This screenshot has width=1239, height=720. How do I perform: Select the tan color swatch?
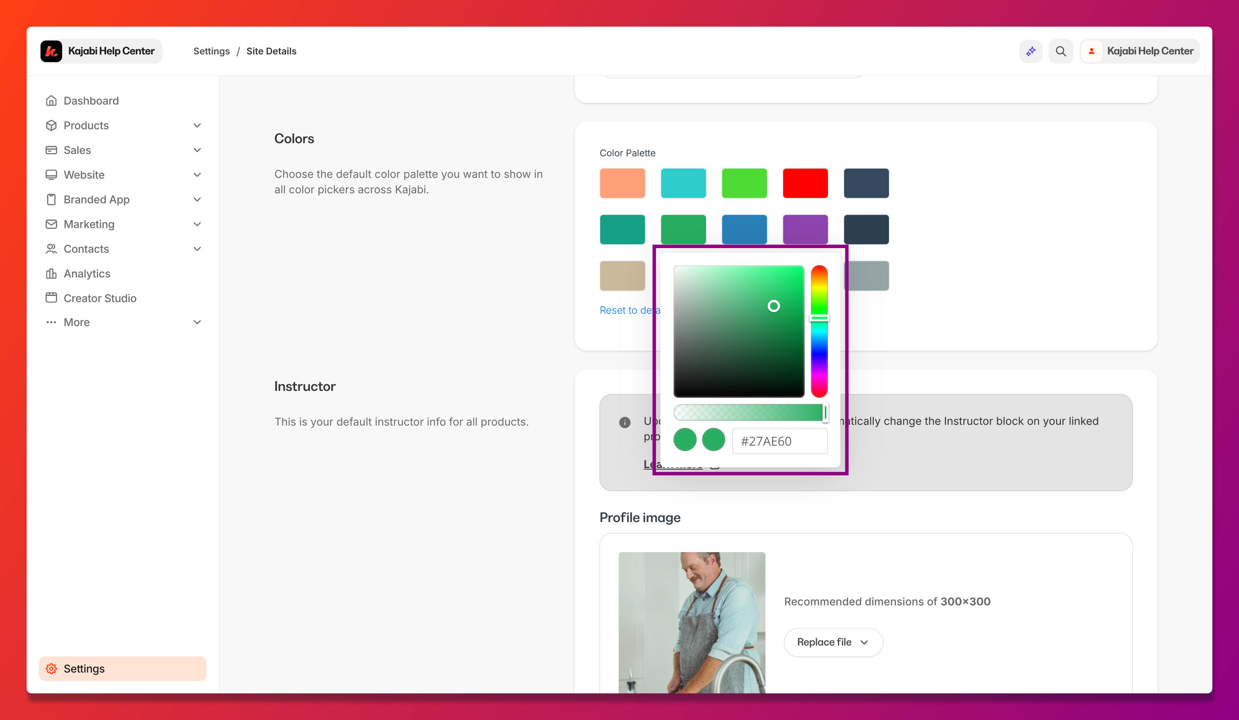point(622,275)
